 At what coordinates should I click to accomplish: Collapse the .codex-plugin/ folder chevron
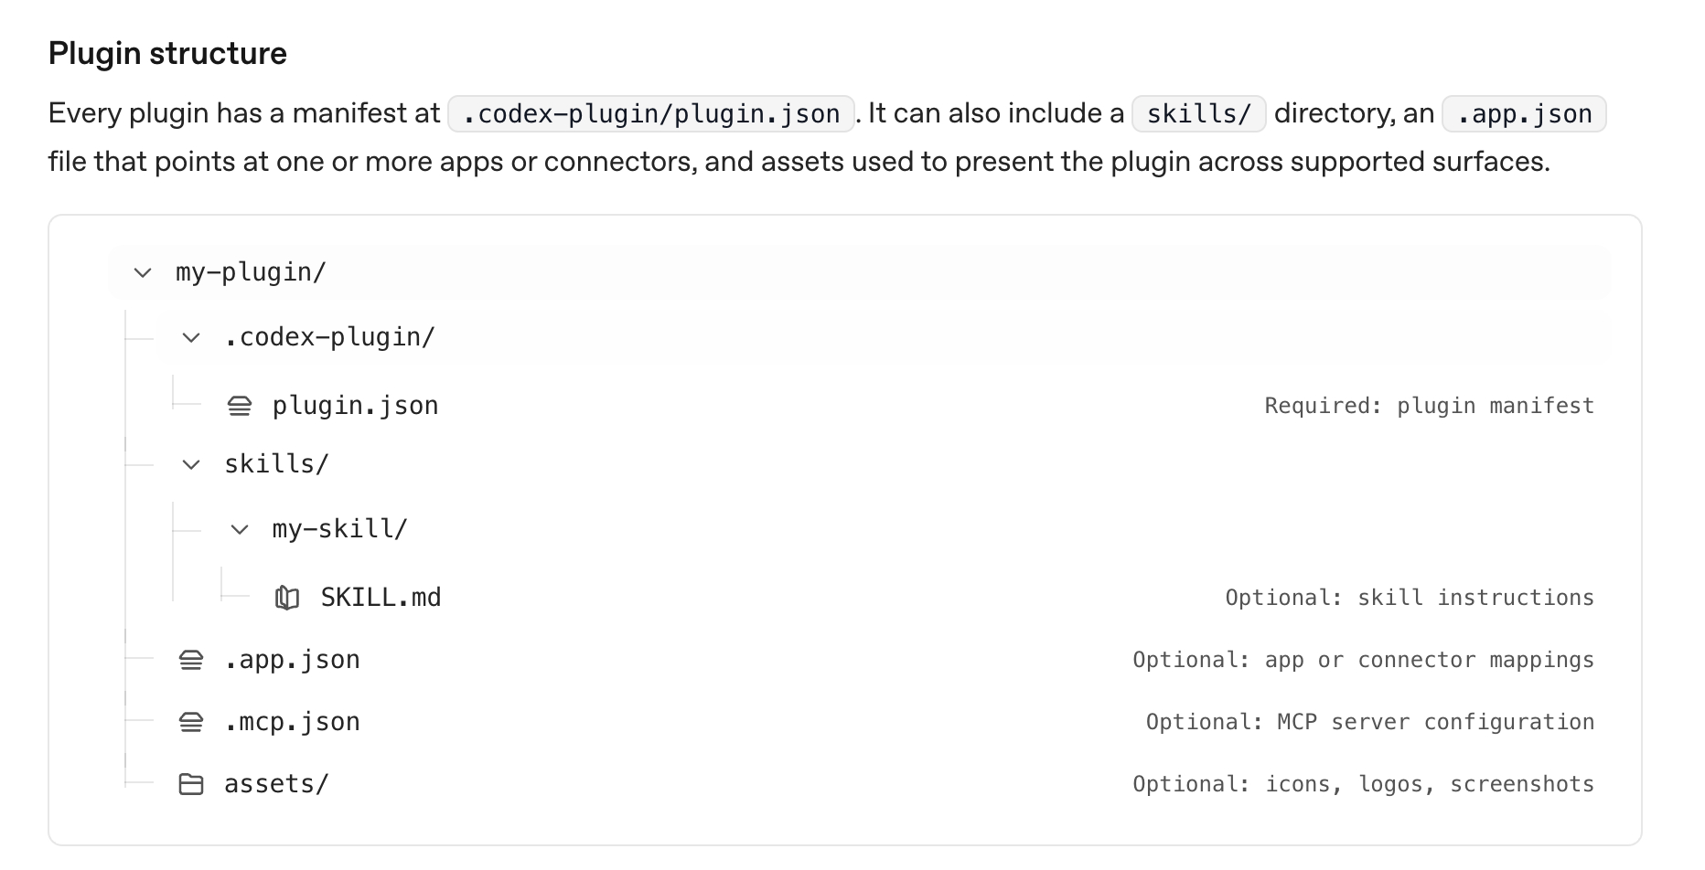[191, 337]
